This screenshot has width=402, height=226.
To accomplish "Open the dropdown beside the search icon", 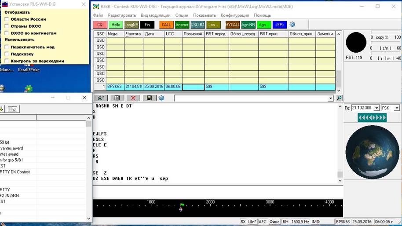I will 331,98.
